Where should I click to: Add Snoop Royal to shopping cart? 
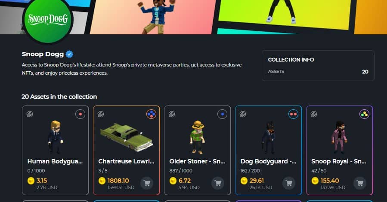(360, 183)
